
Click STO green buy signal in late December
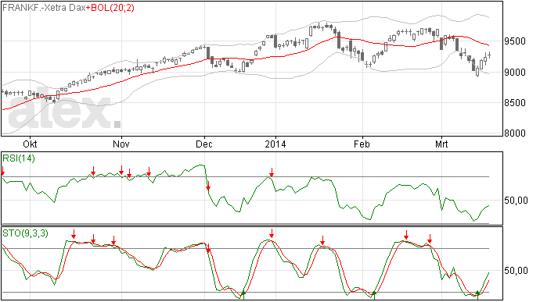(243, 295)
